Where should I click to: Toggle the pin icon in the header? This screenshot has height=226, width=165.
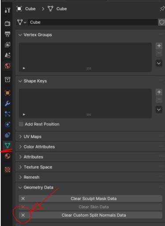coord(162,9)
